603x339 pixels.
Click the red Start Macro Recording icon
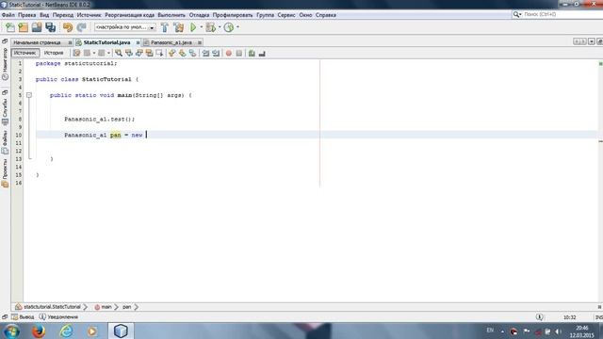pos(229,54)
